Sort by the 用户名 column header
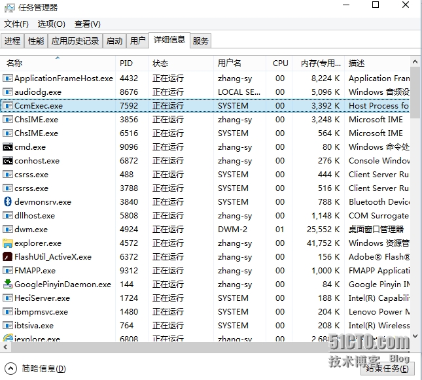Screen dimensions: 422x380 (x=240, y=63)
